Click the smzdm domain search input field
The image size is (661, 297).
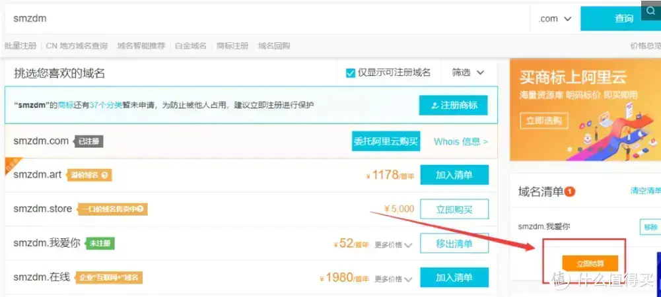(267, 18)
